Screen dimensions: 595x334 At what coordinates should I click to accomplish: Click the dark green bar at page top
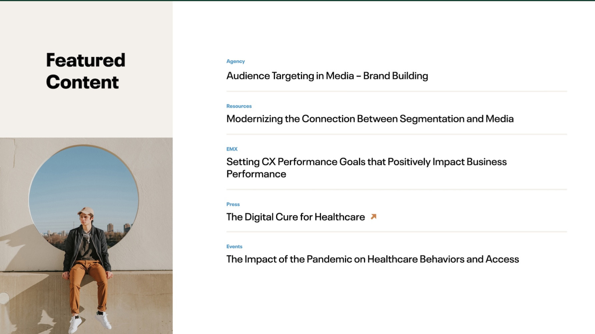click(297, 0)
